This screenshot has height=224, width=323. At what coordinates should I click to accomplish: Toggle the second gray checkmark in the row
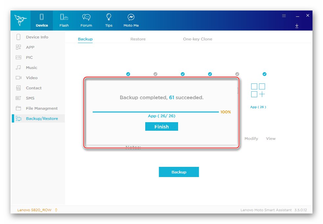pos(237,74)
